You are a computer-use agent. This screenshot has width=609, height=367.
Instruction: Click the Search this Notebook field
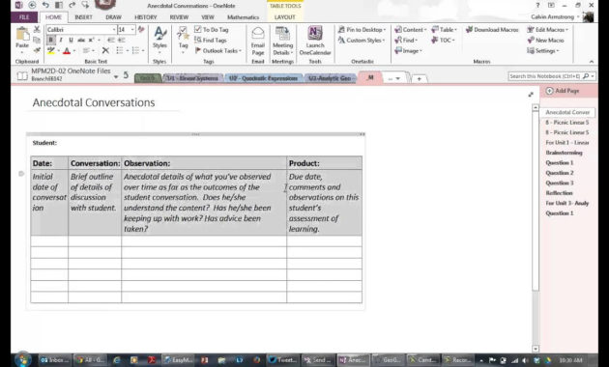point(544,76)
